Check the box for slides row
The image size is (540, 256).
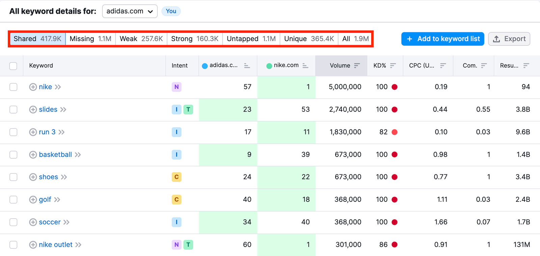tap(13, 109)
